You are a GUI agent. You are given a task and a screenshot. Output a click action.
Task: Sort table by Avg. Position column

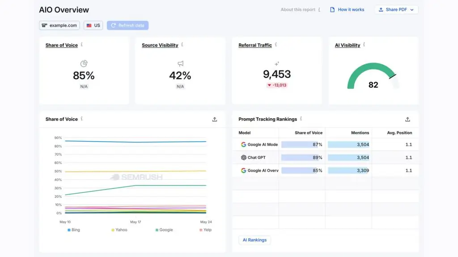(x=399, y=133)
